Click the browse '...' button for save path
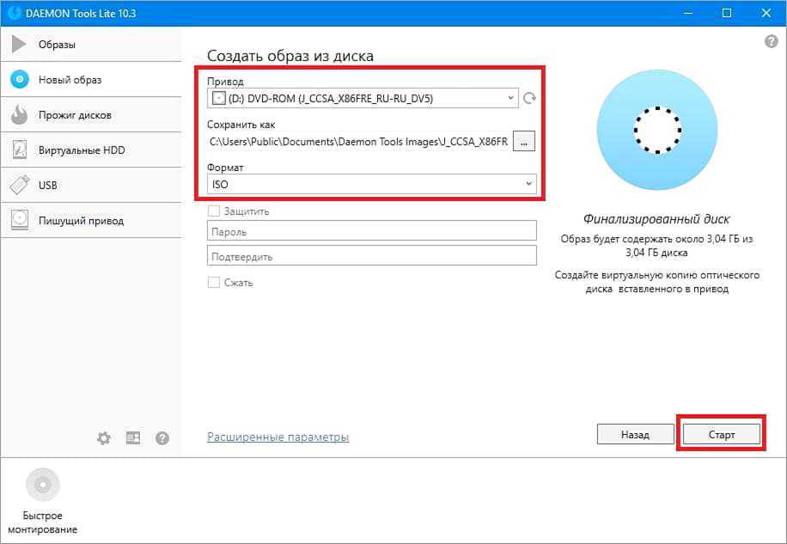787x544 pixels. tap(524, 142)
